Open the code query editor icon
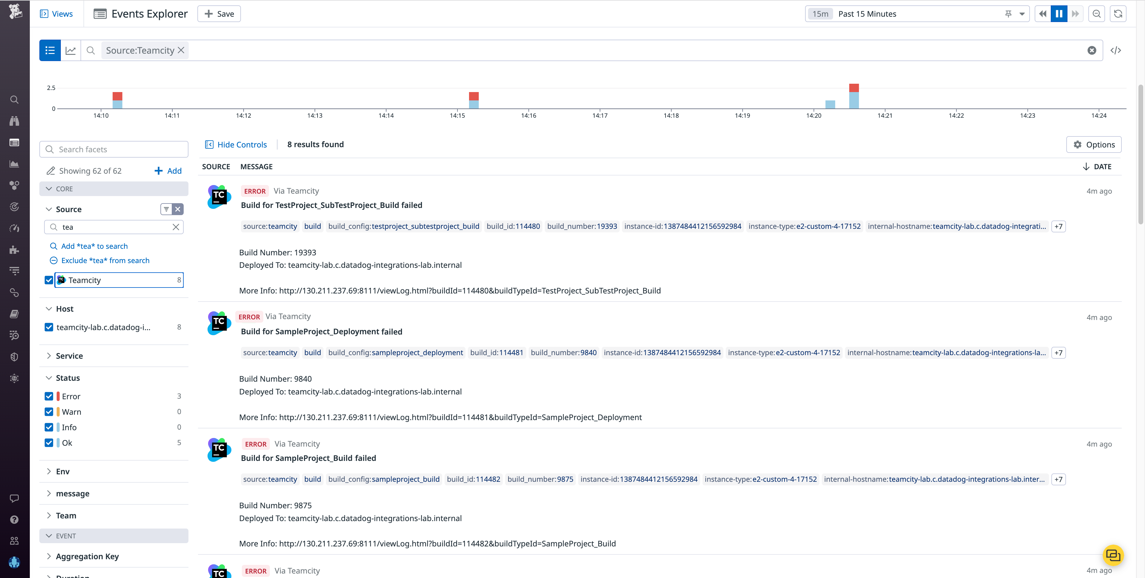 [x=1115, y=50]
